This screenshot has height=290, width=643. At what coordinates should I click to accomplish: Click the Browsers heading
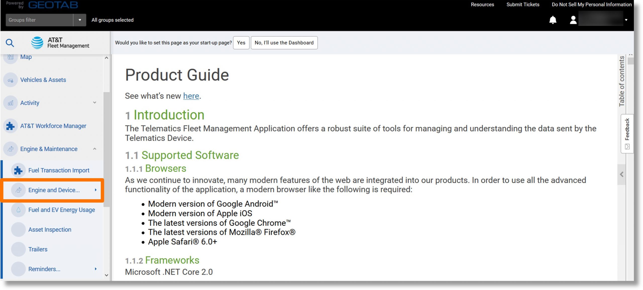(155, 169)
